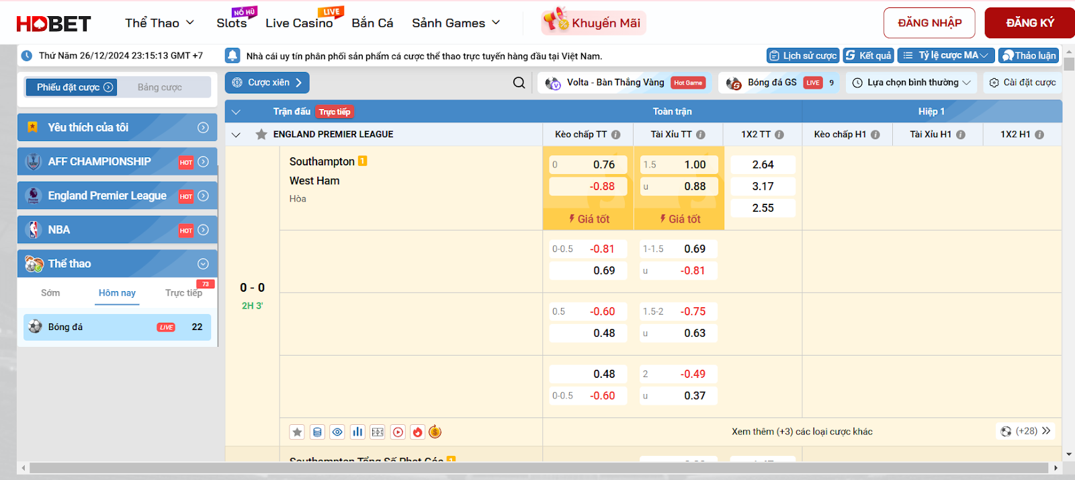Select the Hôm nay tab

pyautogui.click(x=117, y=293)
